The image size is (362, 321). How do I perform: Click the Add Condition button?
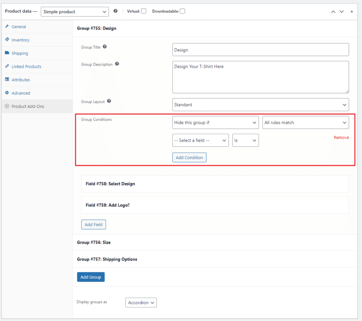tap(189, 157)
